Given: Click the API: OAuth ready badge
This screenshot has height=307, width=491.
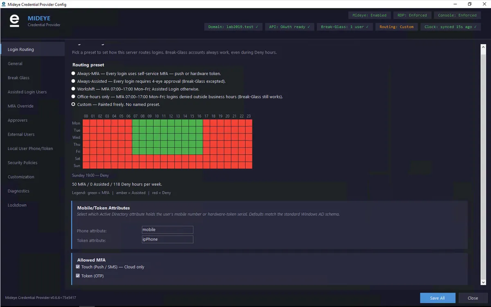Looking at the screenshot, I should pyautogui.click(x=289, y=27).
